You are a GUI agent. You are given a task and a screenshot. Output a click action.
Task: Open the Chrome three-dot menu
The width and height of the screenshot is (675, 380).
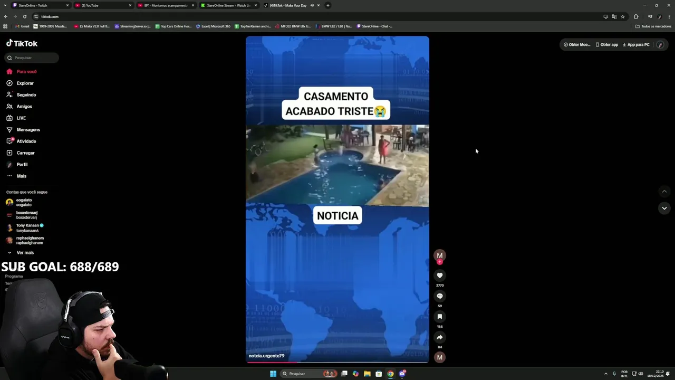(669, 16)
